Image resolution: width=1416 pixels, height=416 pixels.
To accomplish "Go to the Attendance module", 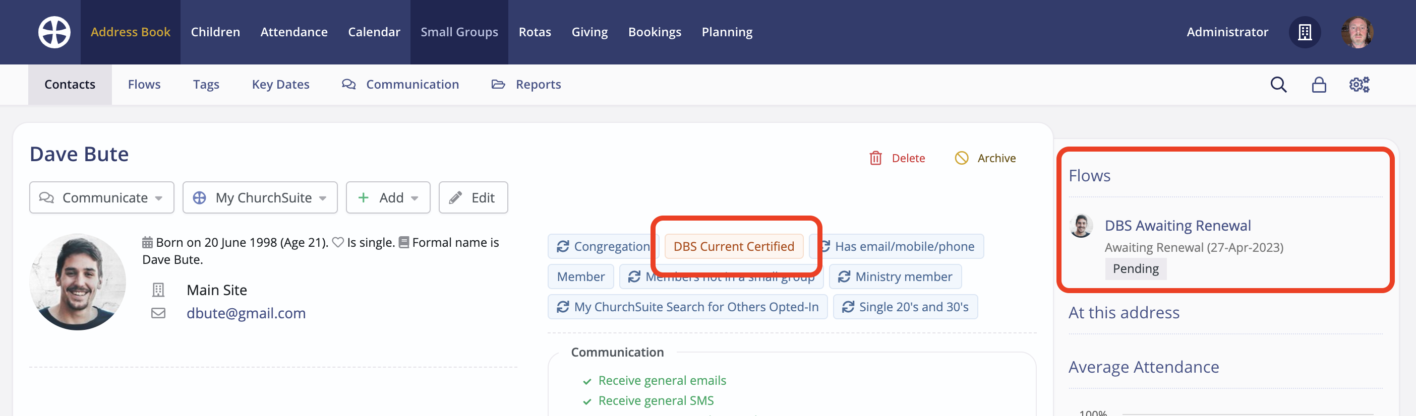I will point(294,32).
